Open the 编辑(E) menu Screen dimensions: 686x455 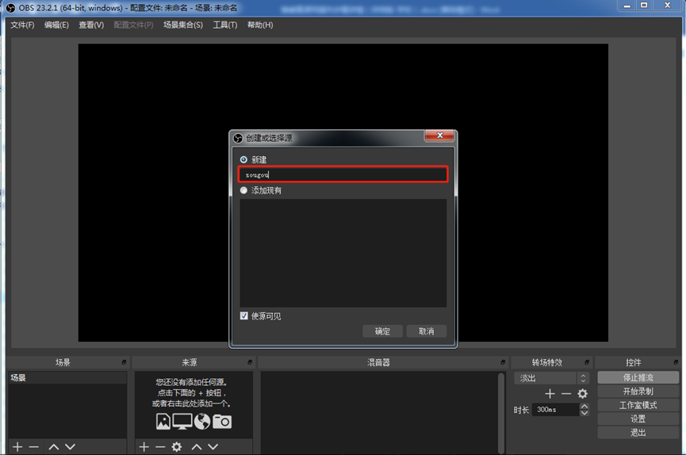tap(56, 25)
